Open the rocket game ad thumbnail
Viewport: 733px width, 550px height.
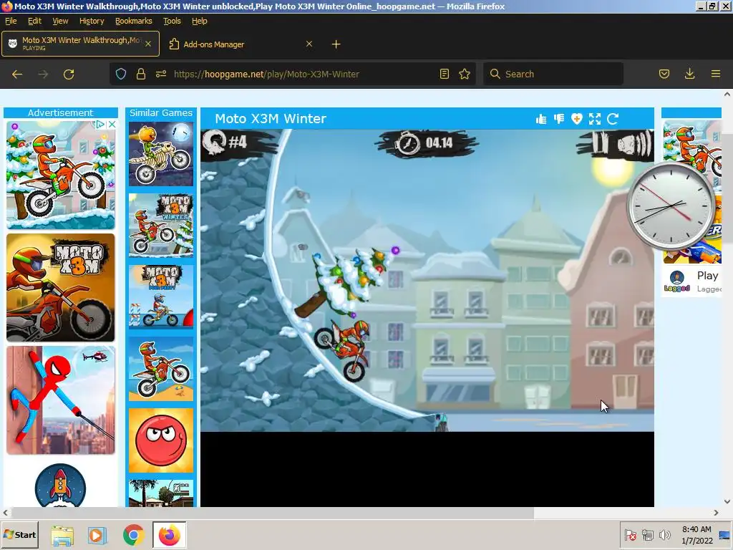pyautogui.click(x=60, y=485)
